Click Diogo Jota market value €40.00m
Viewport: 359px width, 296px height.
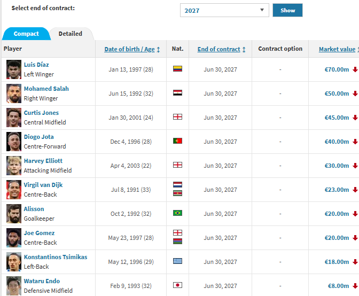point(337,142)
